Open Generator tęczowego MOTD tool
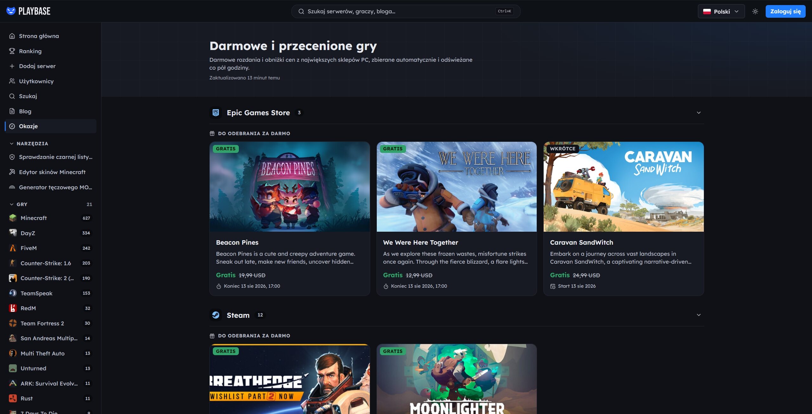The image size is (812, 414). [51, 187]
